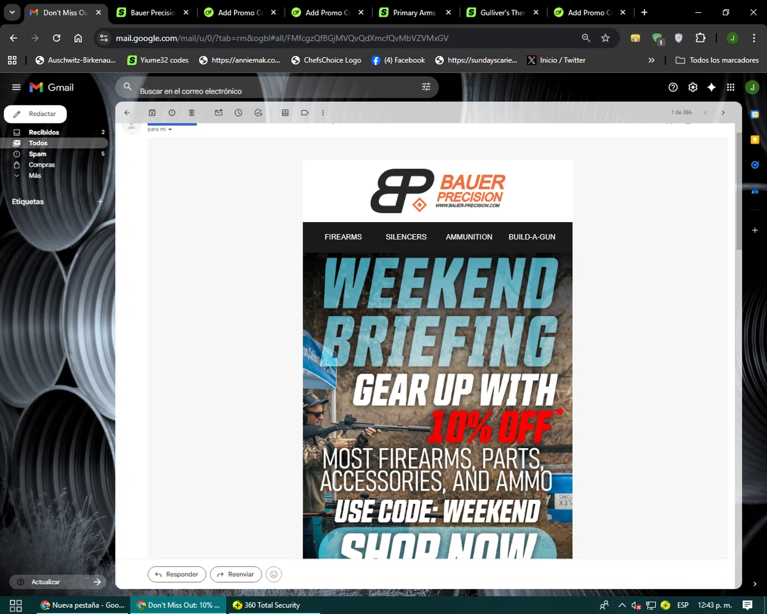Get add-ons plus icon in side panel
767x614 pixels.
(755, 230)
